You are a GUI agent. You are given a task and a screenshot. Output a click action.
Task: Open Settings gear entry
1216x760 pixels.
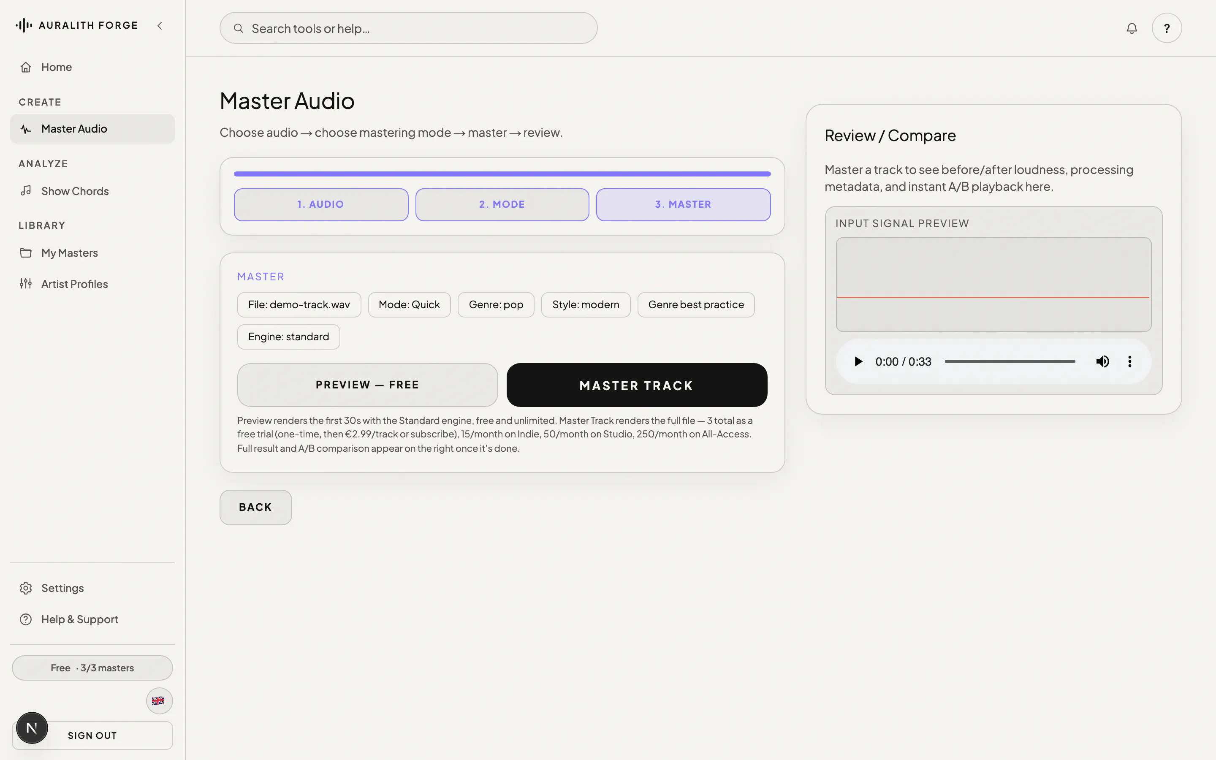click(92, 588)
